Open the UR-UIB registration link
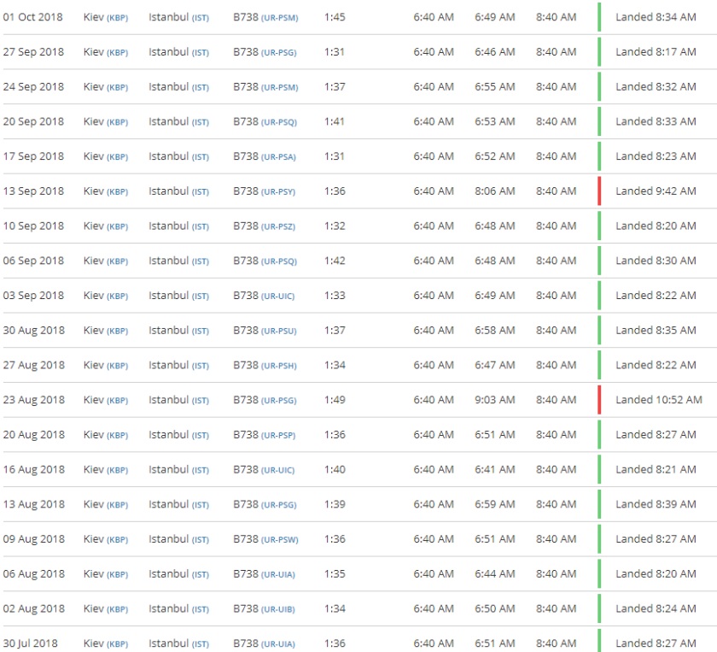Viewport: 717px width, 652px height. [279, 609]
